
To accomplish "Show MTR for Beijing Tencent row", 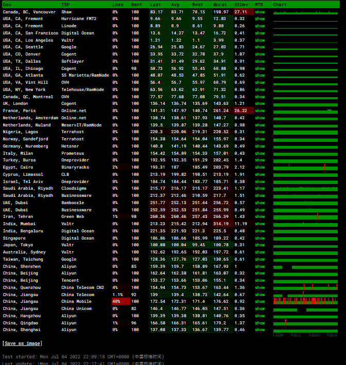I will point(259,281).
